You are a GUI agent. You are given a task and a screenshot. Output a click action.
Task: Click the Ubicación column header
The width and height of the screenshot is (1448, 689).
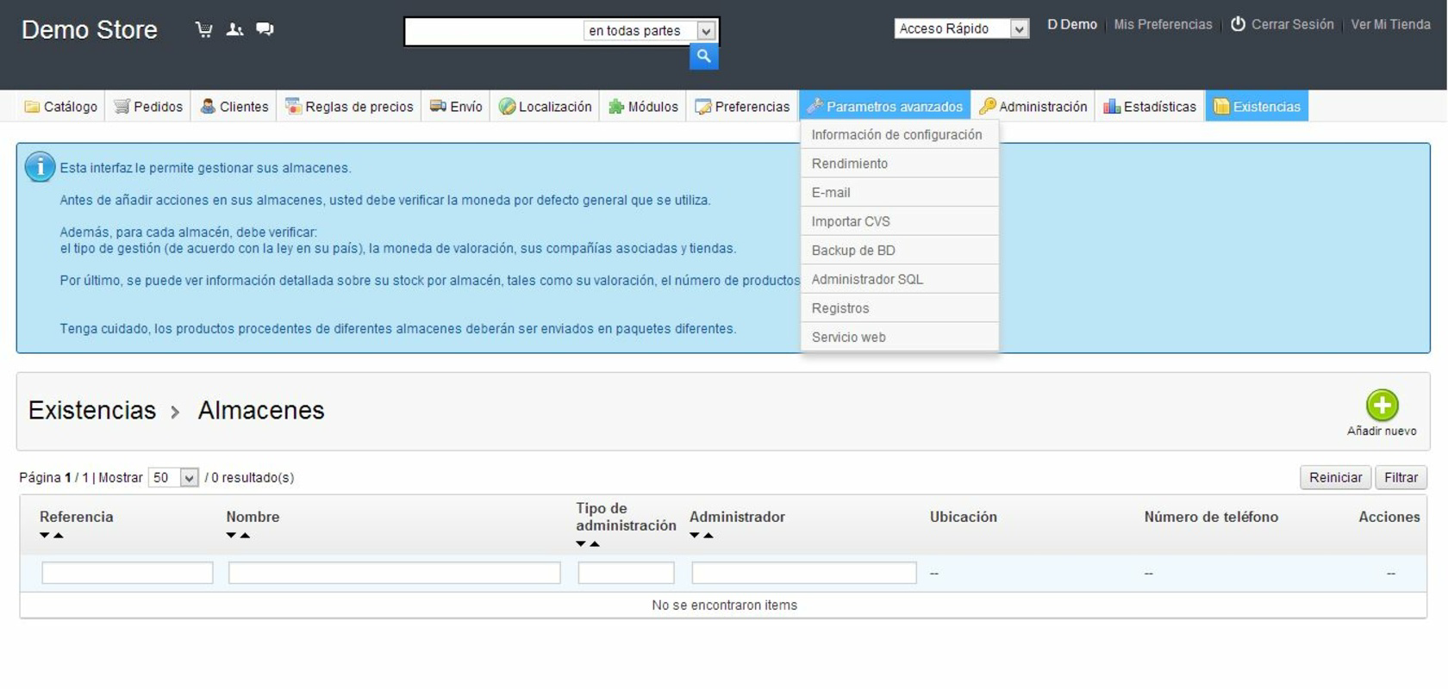964,517
